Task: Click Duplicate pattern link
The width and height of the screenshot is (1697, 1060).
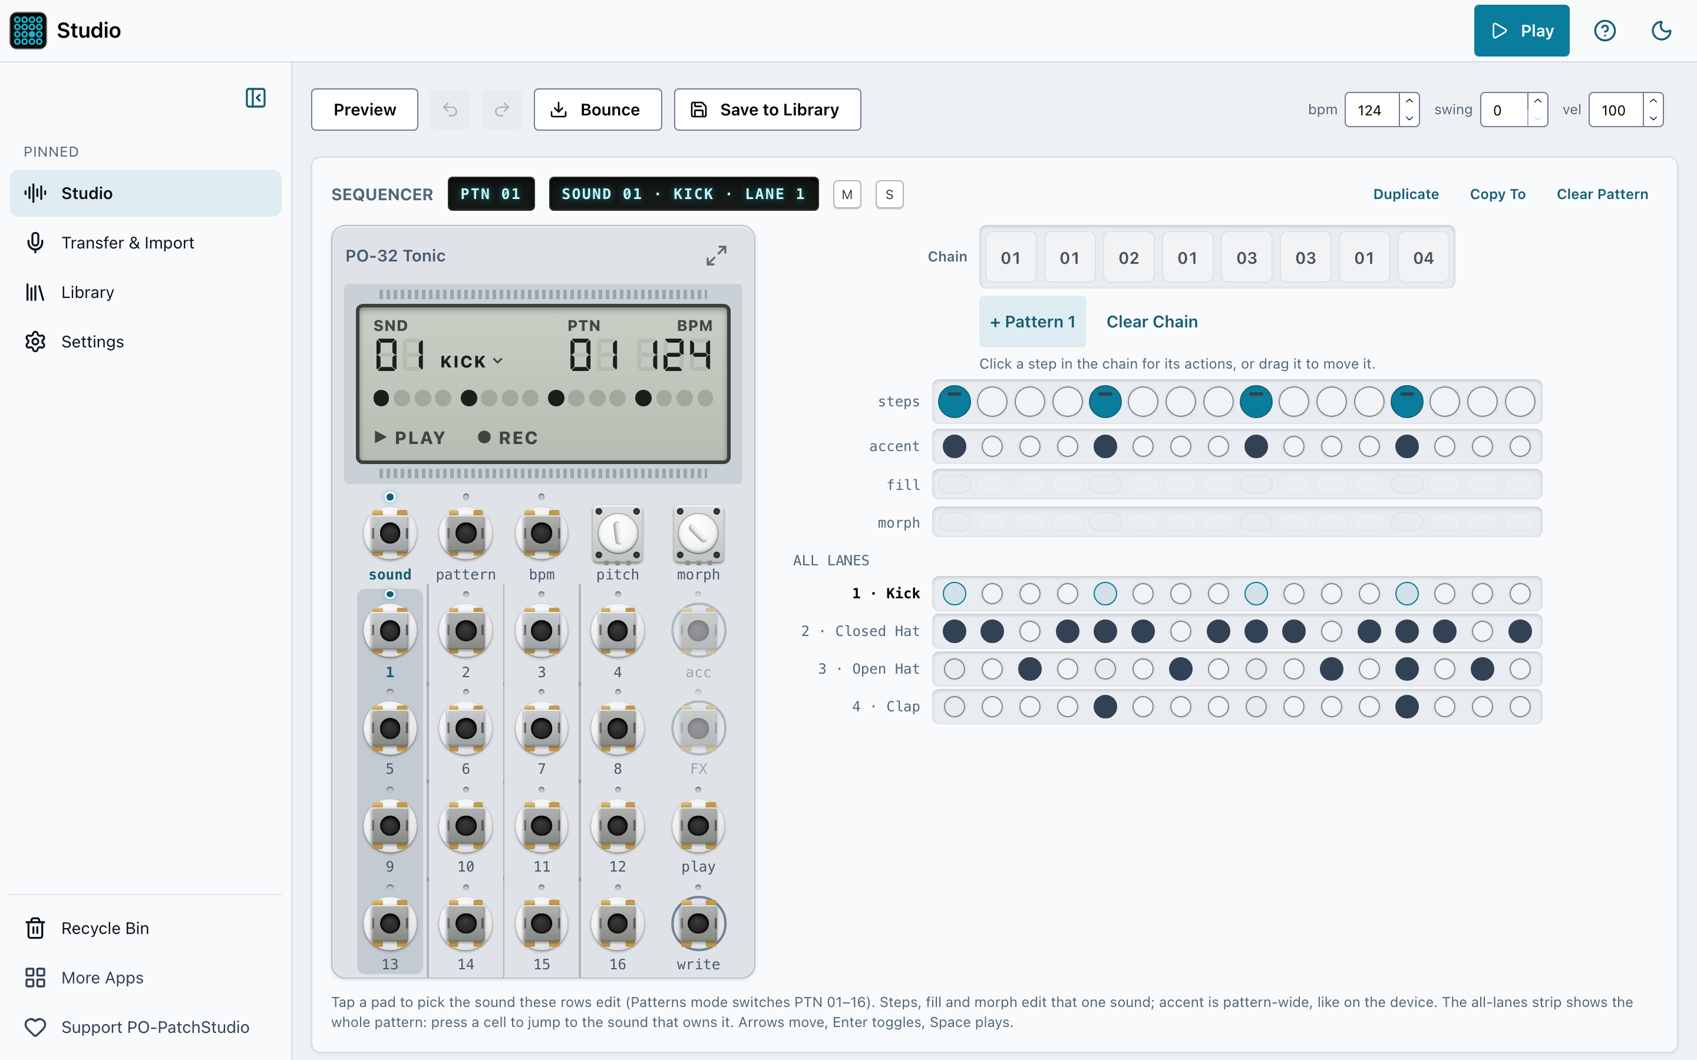Action: pyautogui.click(x=1405, y=194)
